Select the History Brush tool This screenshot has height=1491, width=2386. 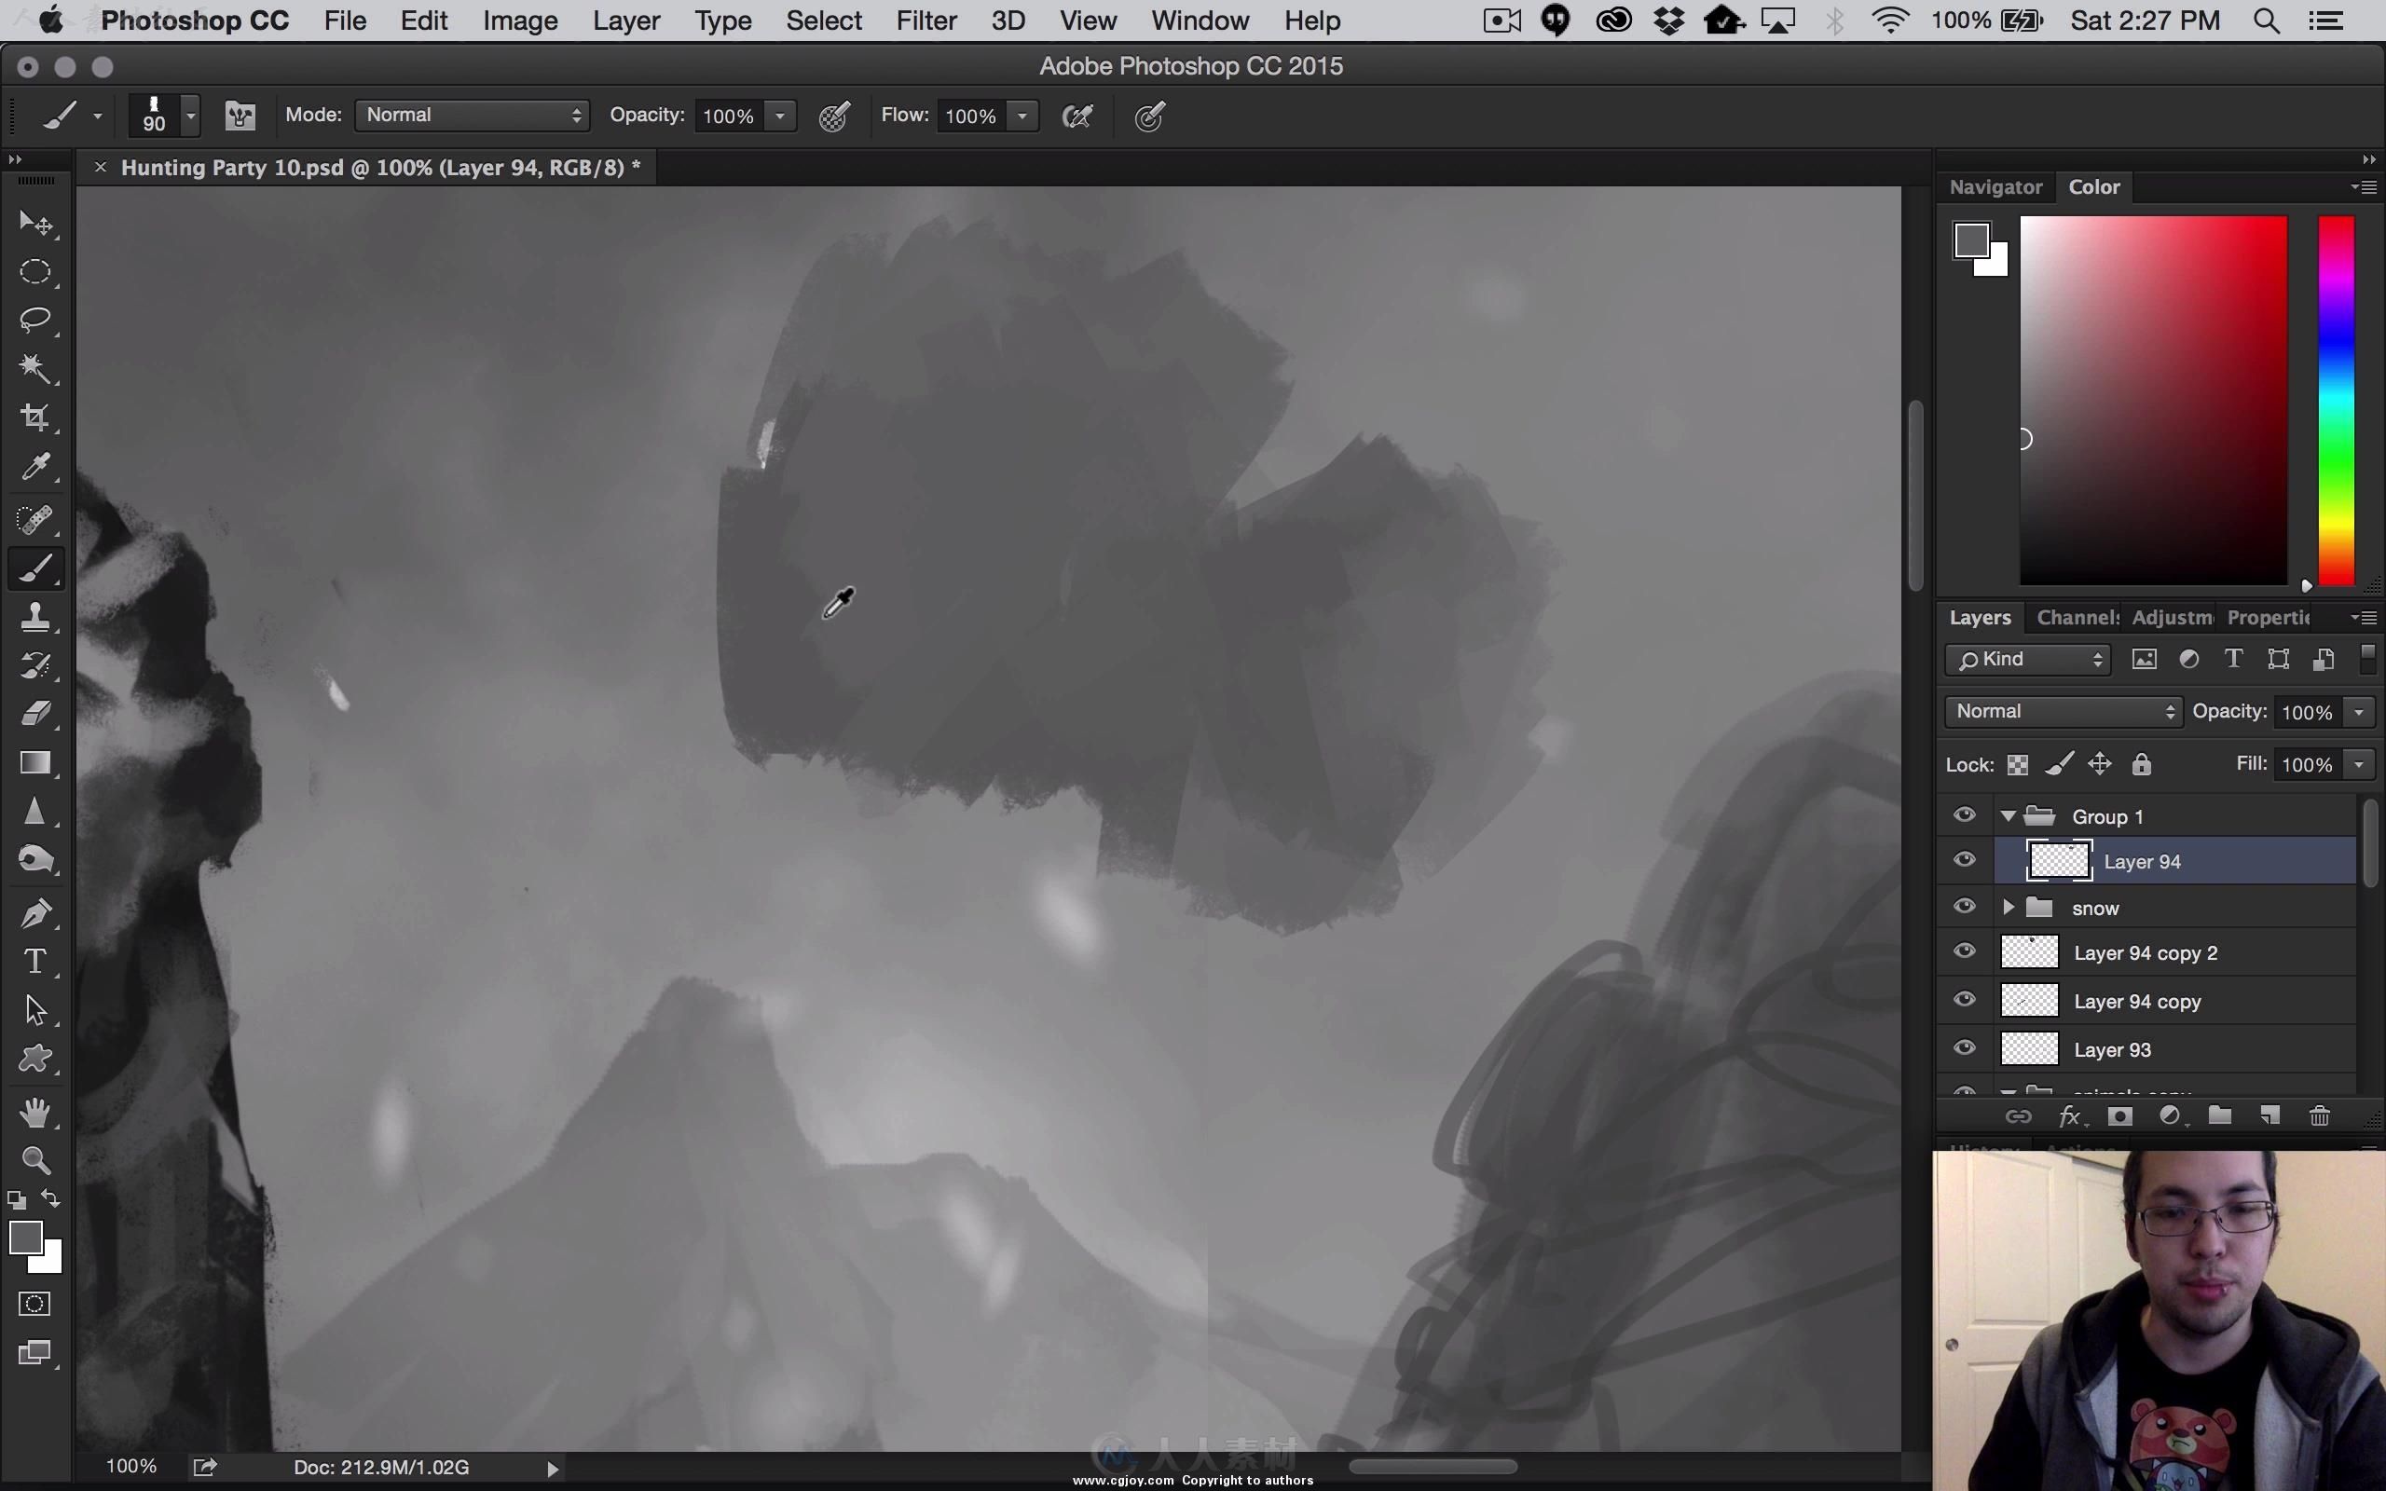tap(35, 665)
